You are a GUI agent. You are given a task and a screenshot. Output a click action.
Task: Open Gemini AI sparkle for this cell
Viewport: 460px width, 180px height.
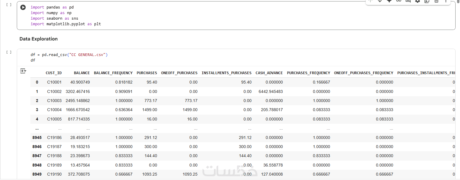click(389, 1)
